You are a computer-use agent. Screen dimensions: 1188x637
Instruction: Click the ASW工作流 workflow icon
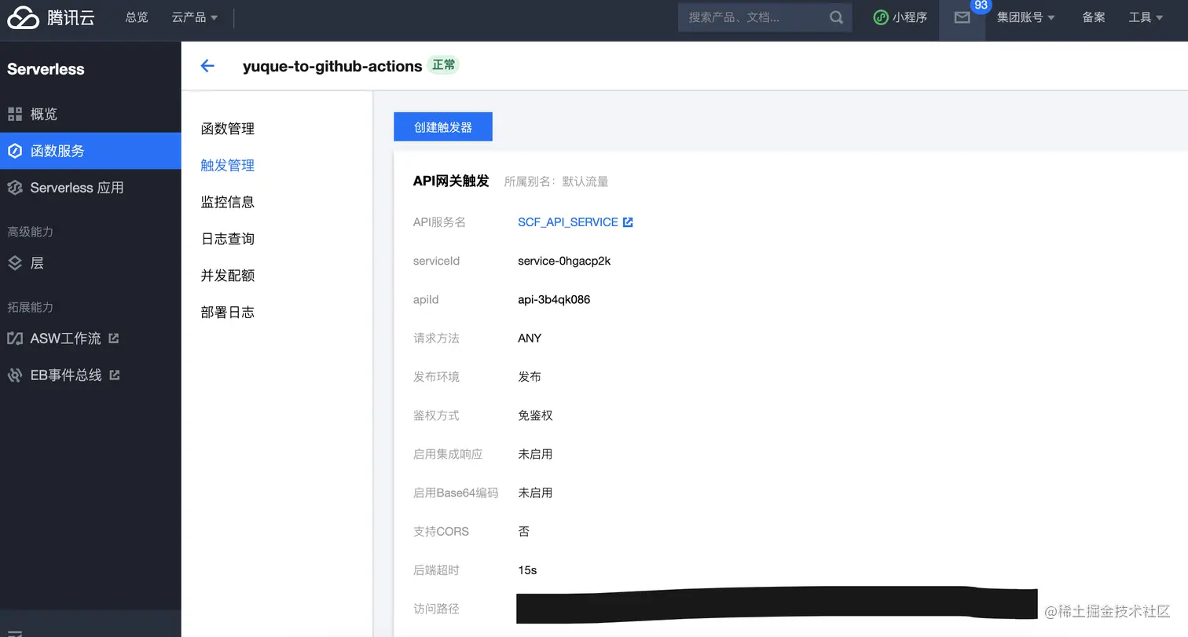pyautogui.click(x=15, y=339)
